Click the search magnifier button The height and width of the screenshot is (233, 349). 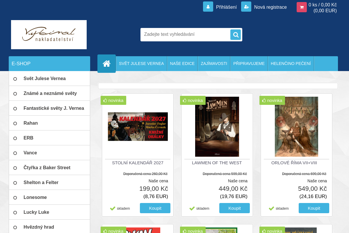236,35
